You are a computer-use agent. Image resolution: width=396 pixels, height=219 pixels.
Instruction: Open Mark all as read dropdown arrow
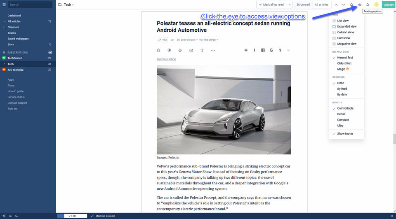point(290,5)
